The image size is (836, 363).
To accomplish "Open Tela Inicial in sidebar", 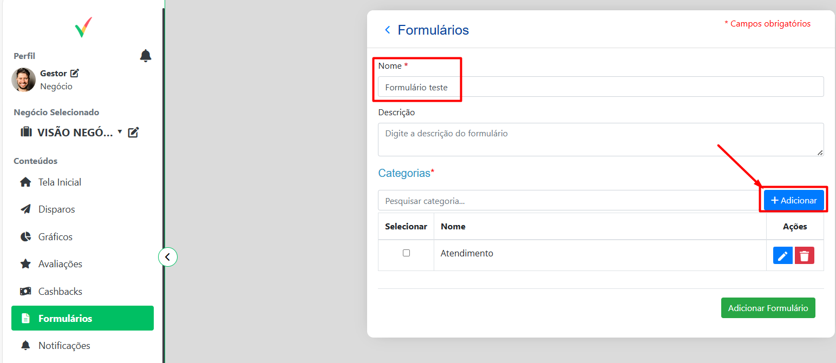I will pyautogui.click(x=60, y=182).
